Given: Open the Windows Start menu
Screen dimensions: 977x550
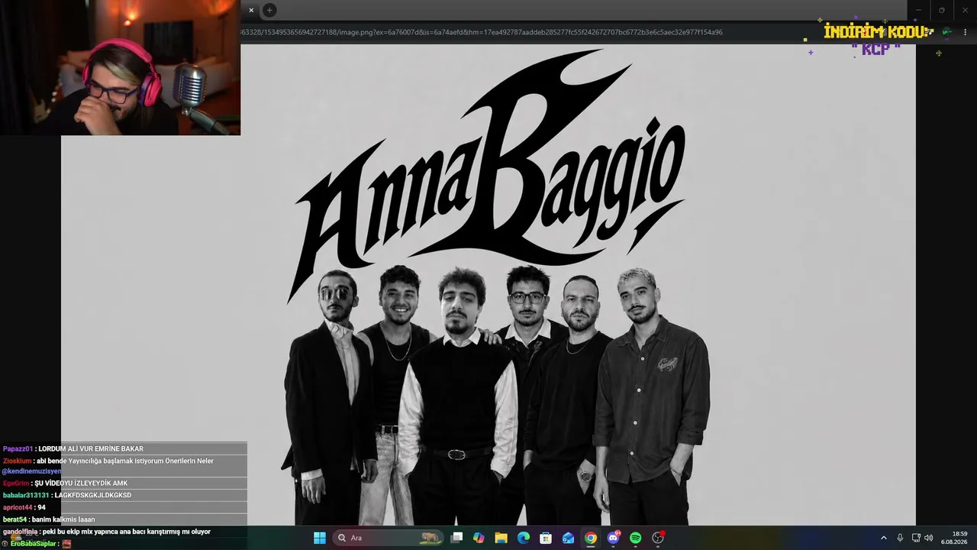Looking at the screenshot, I should tap(320, 538).
